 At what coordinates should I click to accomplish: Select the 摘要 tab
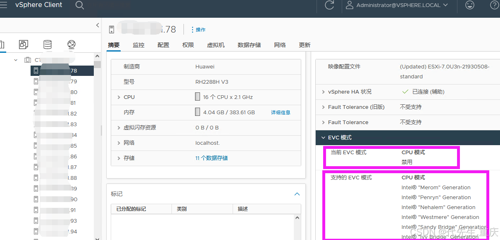[114, 45]
